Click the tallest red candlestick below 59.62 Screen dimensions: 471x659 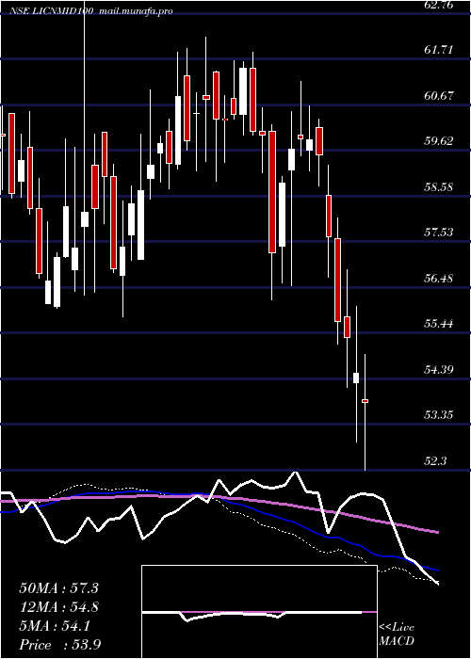point(272,192)
